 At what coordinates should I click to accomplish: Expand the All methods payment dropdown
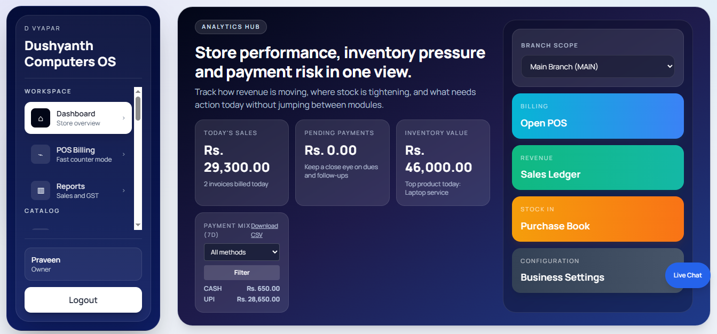click(x=241, y=252)
